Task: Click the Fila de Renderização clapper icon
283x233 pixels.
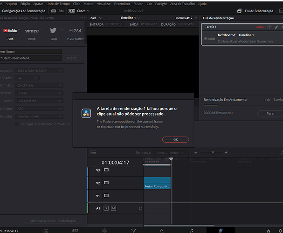Action: (240, 11)
